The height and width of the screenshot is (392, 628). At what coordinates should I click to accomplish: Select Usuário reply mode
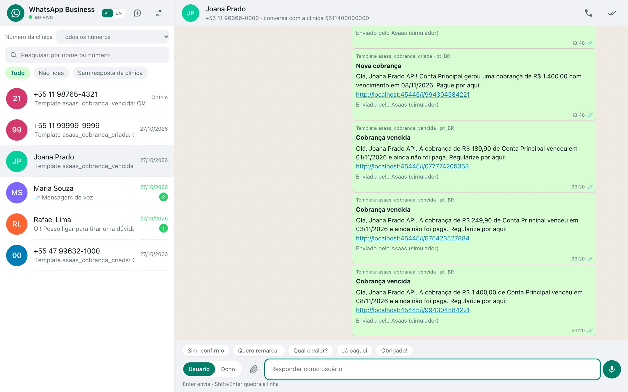[199, 369]
